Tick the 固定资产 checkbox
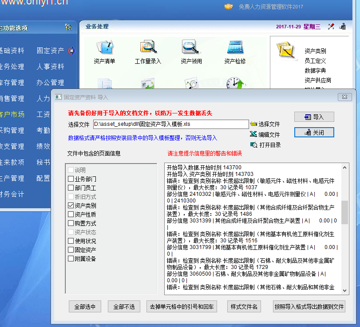This screenshot has width=360, height=327. [x=71, y=250]
